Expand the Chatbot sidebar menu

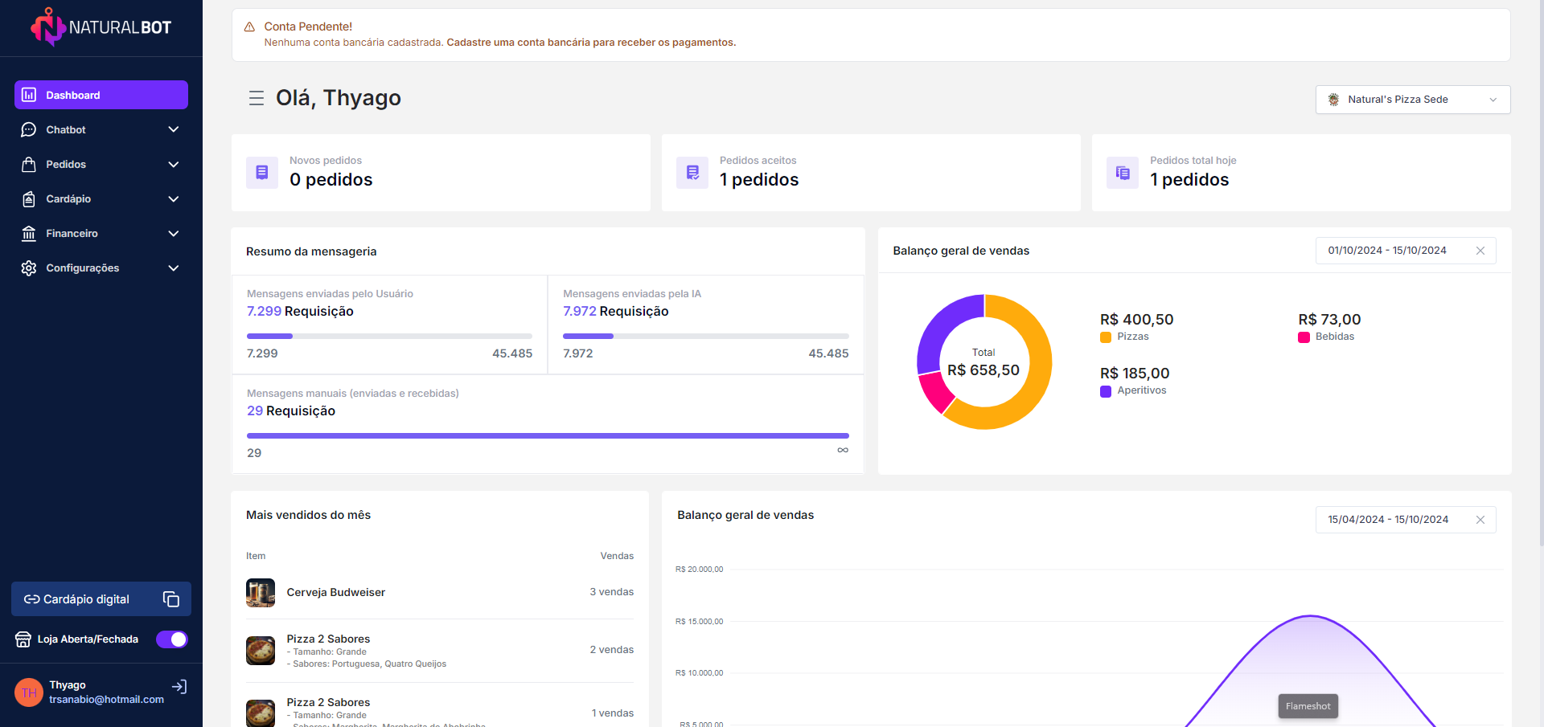pos(101,129)
